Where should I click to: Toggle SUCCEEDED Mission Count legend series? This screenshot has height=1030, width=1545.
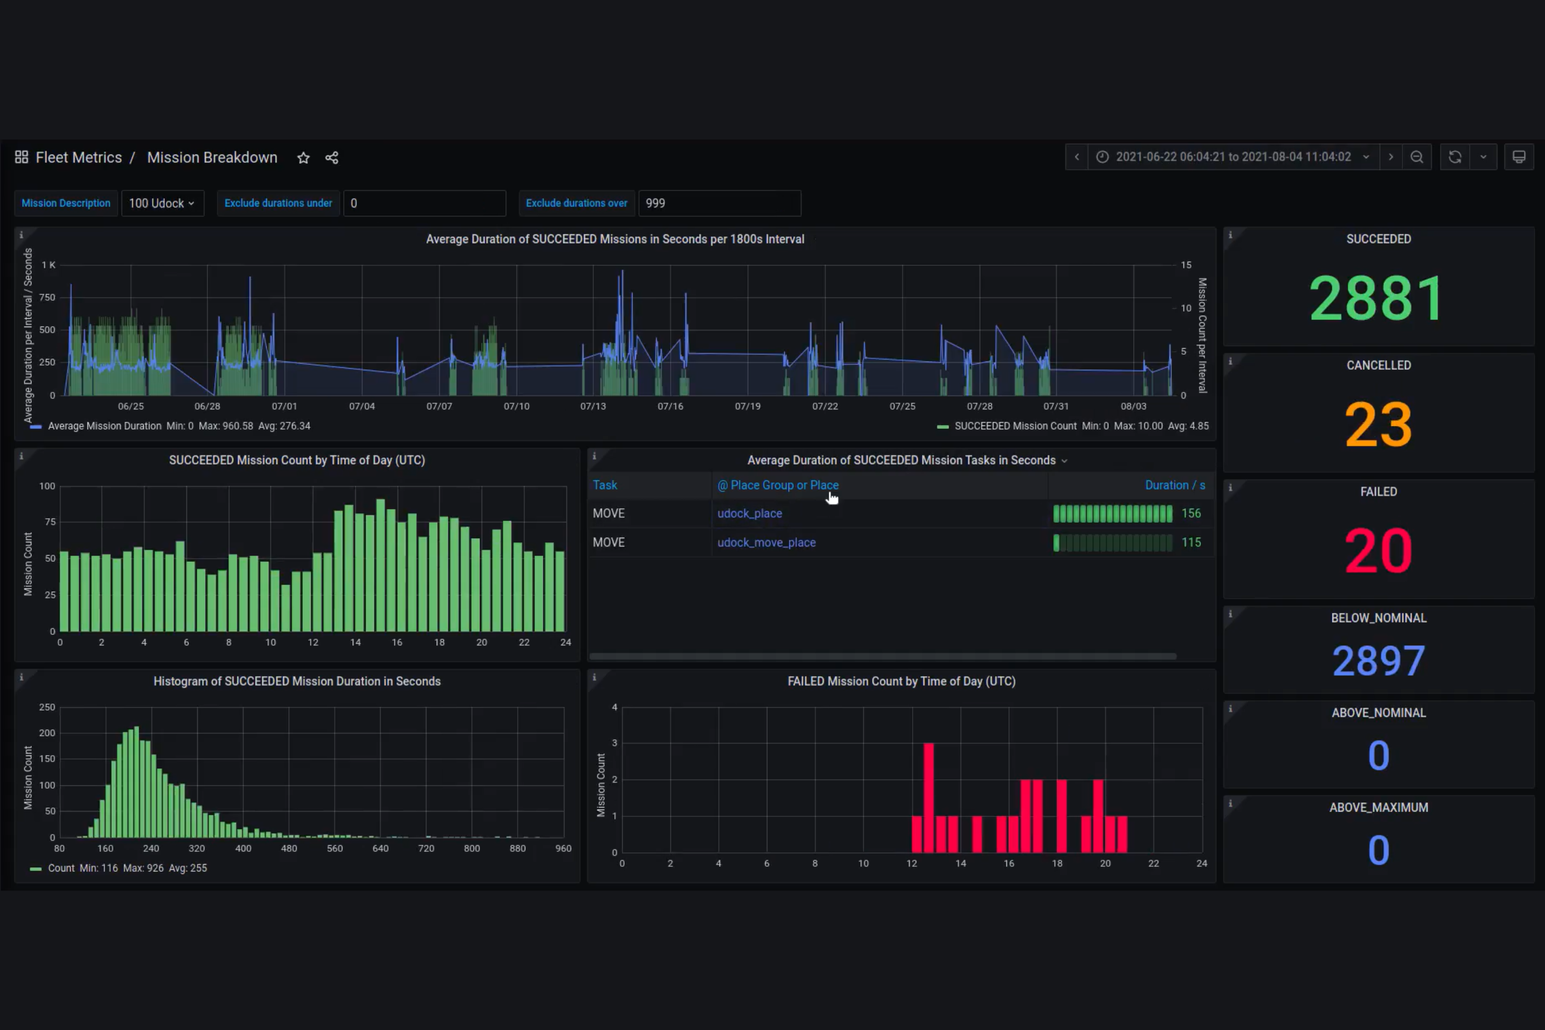click(1015, 426)
